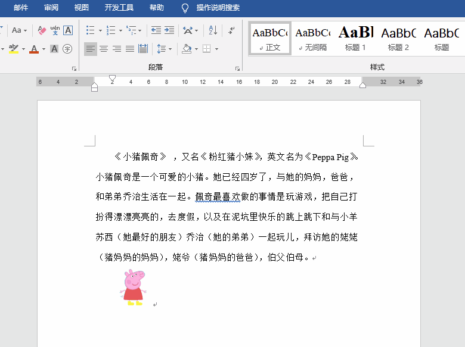This screenshot has height=347, width=465.
Task: Select the 开发工具 tab
Action: (119, 7)
